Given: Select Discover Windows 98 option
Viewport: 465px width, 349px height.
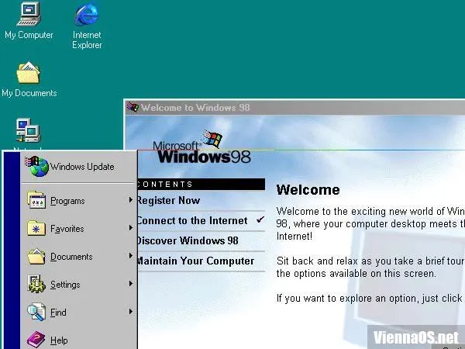Looking at the screenshot, I should coord(188,240).
